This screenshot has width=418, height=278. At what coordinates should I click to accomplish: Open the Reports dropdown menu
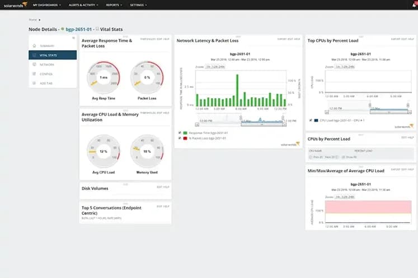tap(114, 5)
